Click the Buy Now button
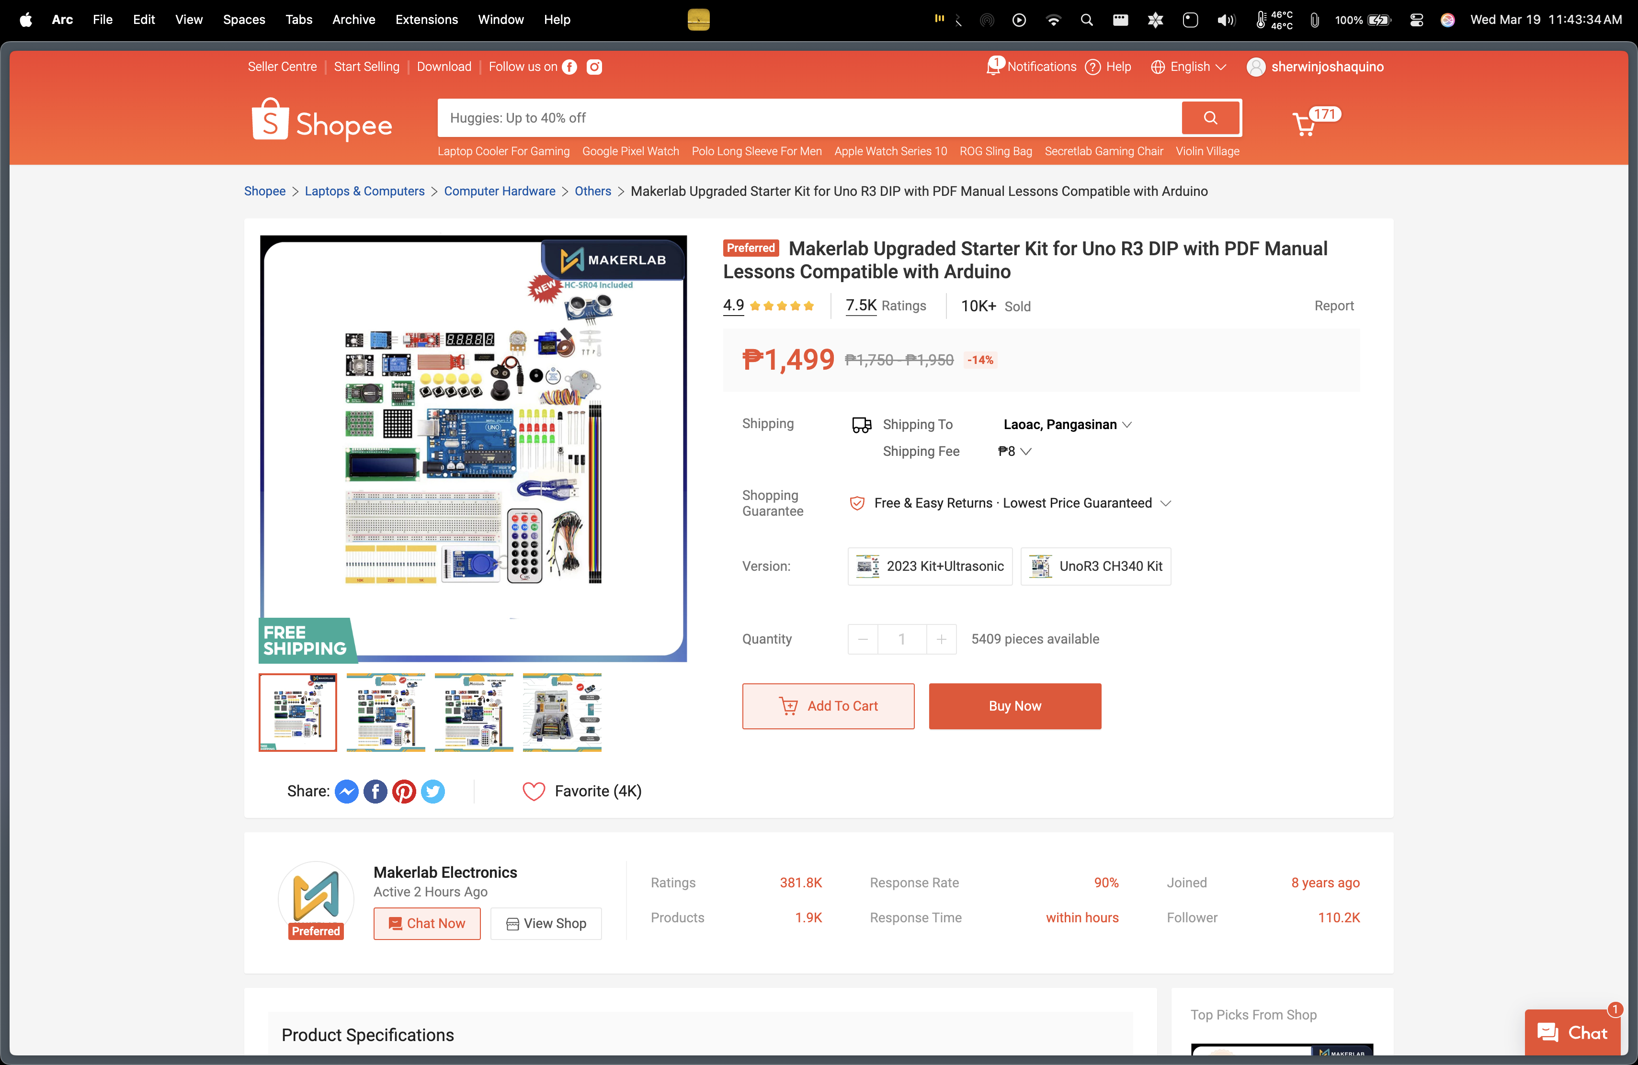The width and height of the screenshot is (1638, 1065). pyautogui.click(x=1015, y=706)
